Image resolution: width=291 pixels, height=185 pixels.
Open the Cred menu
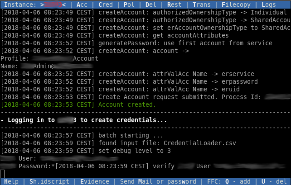[106, 5]
